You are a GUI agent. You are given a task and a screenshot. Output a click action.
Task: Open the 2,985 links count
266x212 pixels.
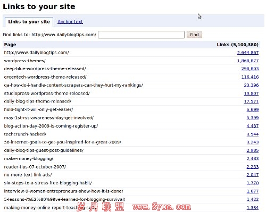tap(253, 150)
